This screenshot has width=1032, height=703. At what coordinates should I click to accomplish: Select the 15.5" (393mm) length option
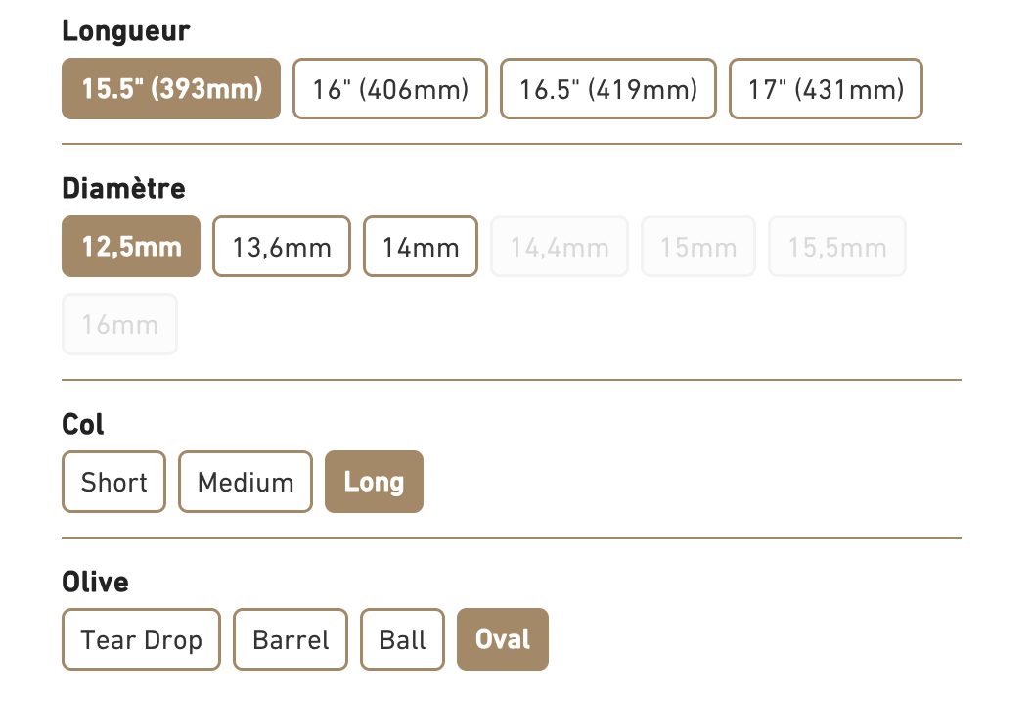pos(171,89)
